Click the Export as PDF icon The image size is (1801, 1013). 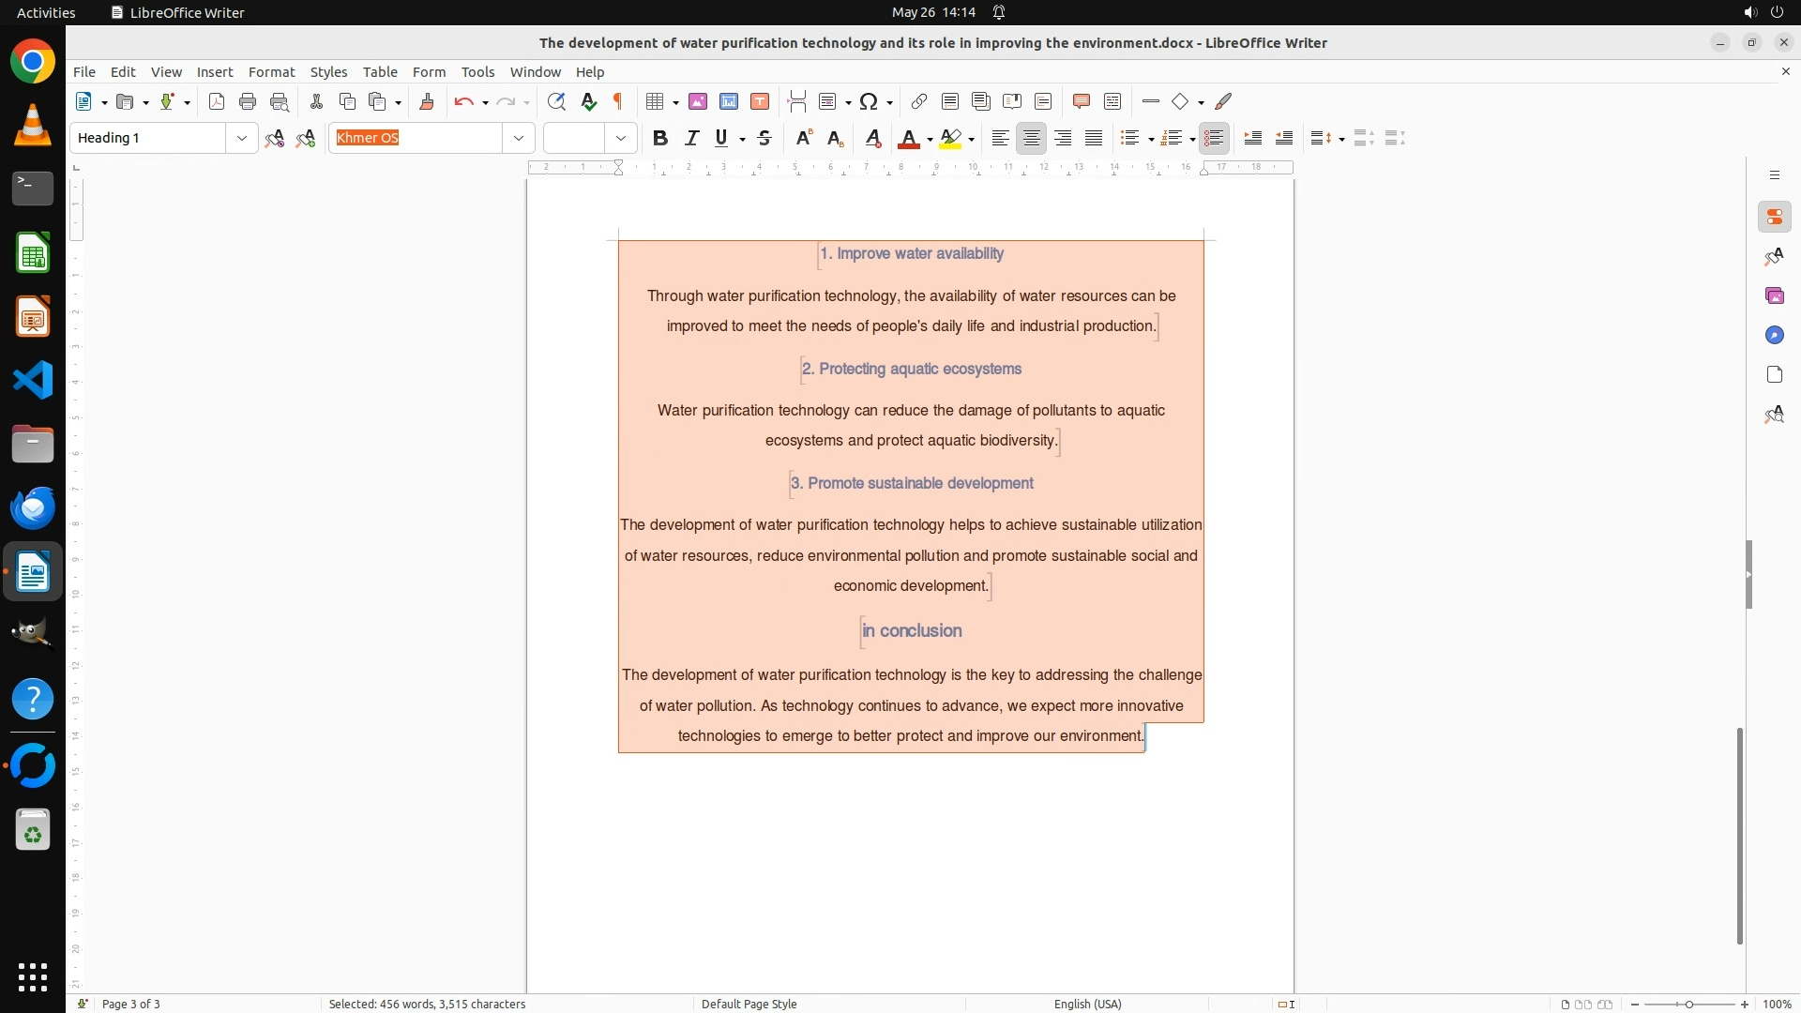tap(217, 102)
